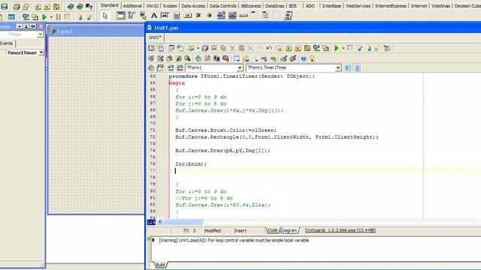Click the View Form icon in main toolbar
The image size is (481, 270).
point(11,16)
